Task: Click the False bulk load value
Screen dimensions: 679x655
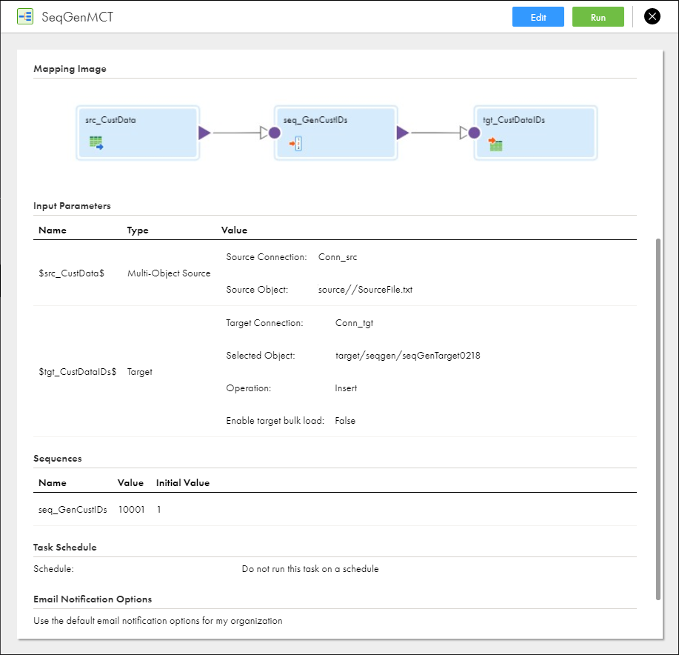Action: point(345,421)
